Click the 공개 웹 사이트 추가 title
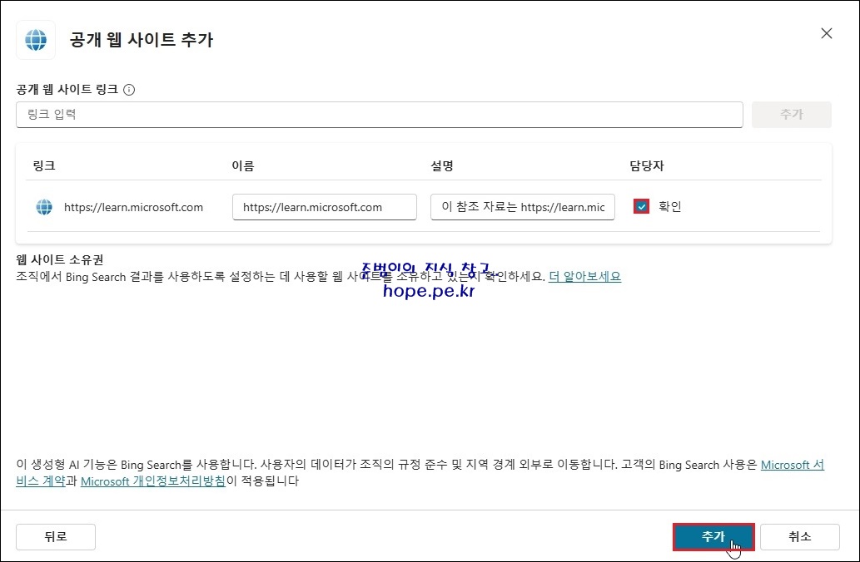Image resolution: width=860 pixels, height=562 pixels. [141, 40]
